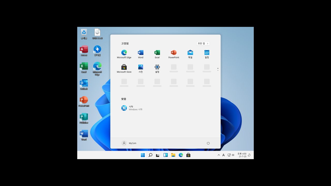Open Edge from the taskbar
Screen dimensions: 331x186
(181, 155)
